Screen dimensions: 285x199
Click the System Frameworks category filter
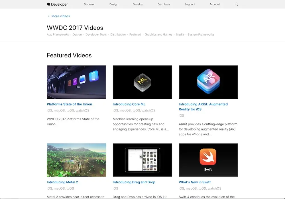click(201, 34)
